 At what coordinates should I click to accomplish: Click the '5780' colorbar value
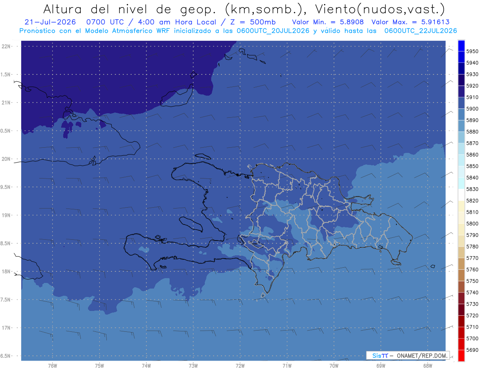(x=472, y=247)
